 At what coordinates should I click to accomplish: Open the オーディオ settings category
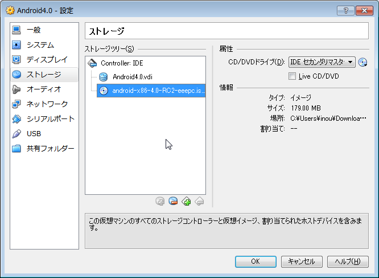pyautogui.click(x=44, y=89)
